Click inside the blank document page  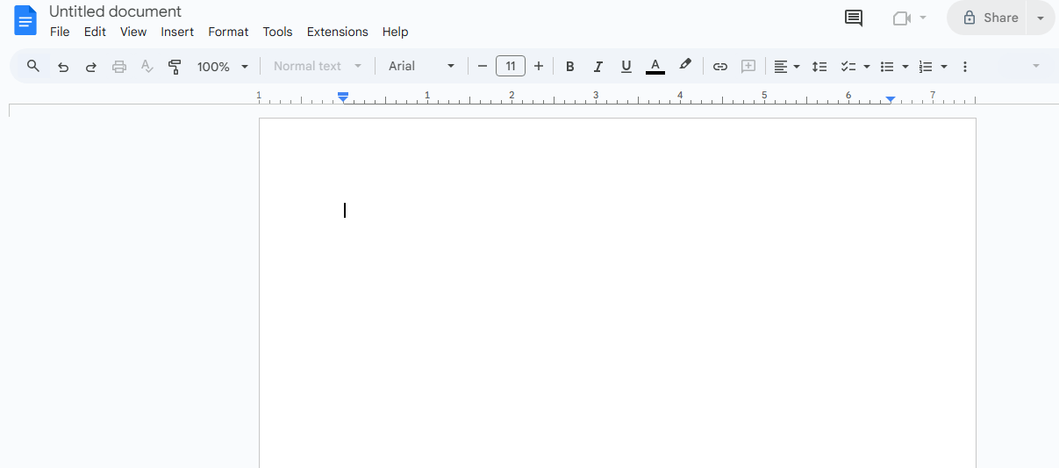point(618,292)
